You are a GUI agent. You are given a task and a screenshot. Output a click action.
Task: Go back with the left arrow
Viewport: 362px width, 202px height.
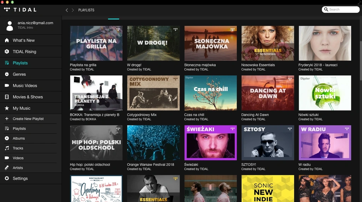67,10
